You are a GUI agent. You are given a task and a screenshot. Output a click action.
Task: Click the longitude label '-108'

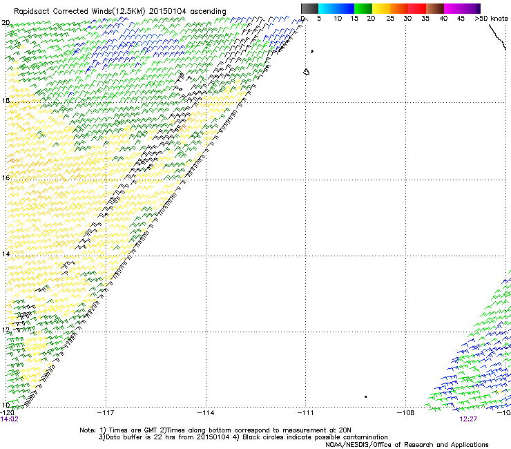click(x=406, y=413)
